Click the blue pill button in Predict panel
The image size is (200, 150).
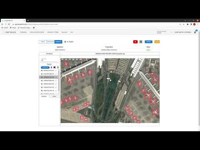coord(45,67)
